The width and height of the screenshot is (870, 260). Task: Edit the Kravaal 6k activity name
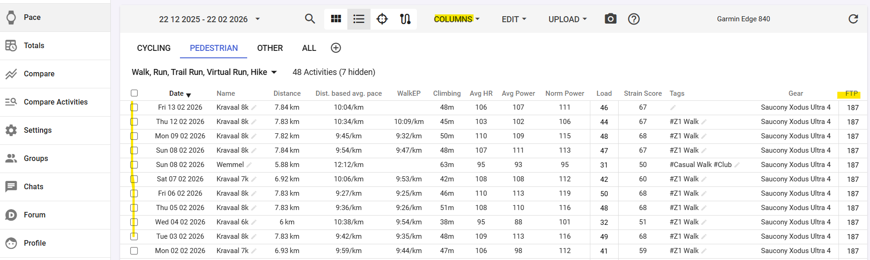point(254,223)
